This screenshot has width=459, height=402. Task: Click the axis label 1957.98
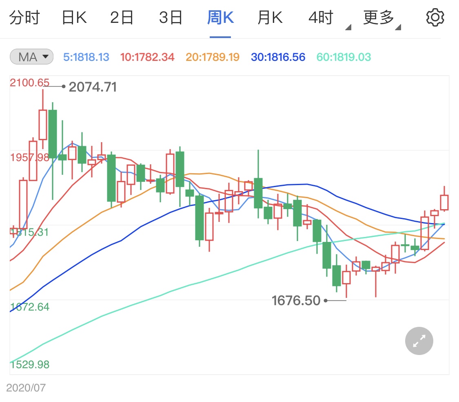tap(29, 157)
